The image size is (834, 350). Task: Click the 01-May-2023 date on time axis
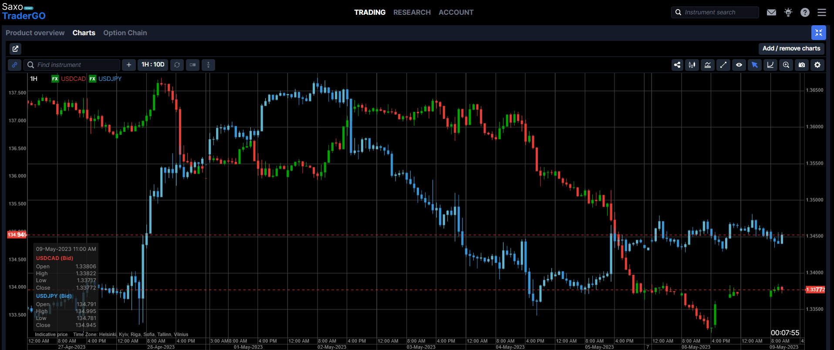click(x=248, y=347)
